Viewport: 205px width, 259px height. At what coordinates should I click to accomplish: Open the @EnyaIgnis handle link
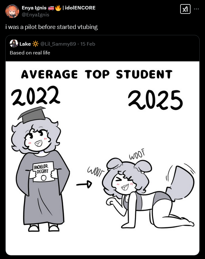point(35,14)
